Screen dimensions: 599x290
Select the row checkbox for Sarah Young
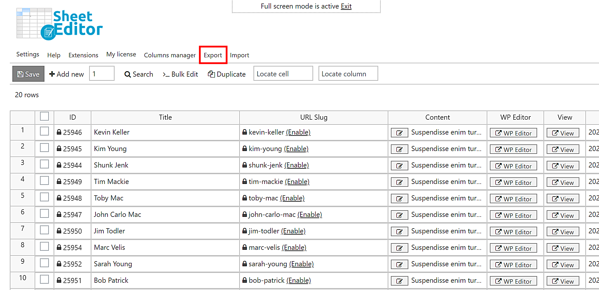(44, 263)
